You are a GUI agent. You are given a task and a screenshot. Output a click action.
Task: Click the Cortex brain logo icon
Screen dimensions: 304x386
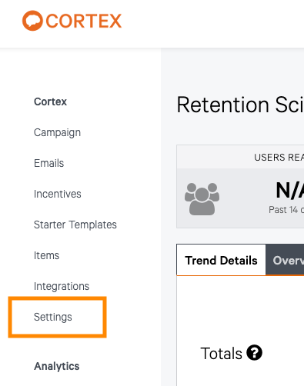(x=32, y=21)
